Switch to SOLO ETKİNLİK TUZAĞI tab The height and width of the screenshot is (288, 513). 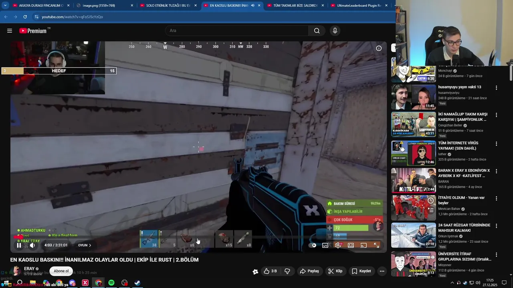(168, 6)
